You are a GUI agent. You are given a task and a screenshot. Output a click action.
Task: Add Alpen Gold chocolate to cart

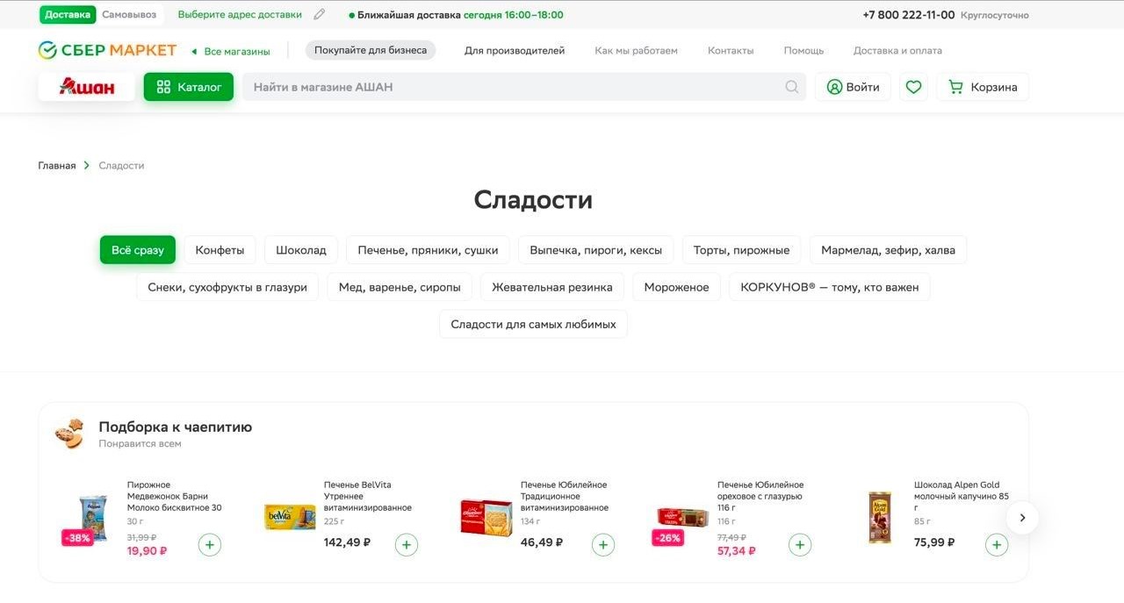click(997, 545)
